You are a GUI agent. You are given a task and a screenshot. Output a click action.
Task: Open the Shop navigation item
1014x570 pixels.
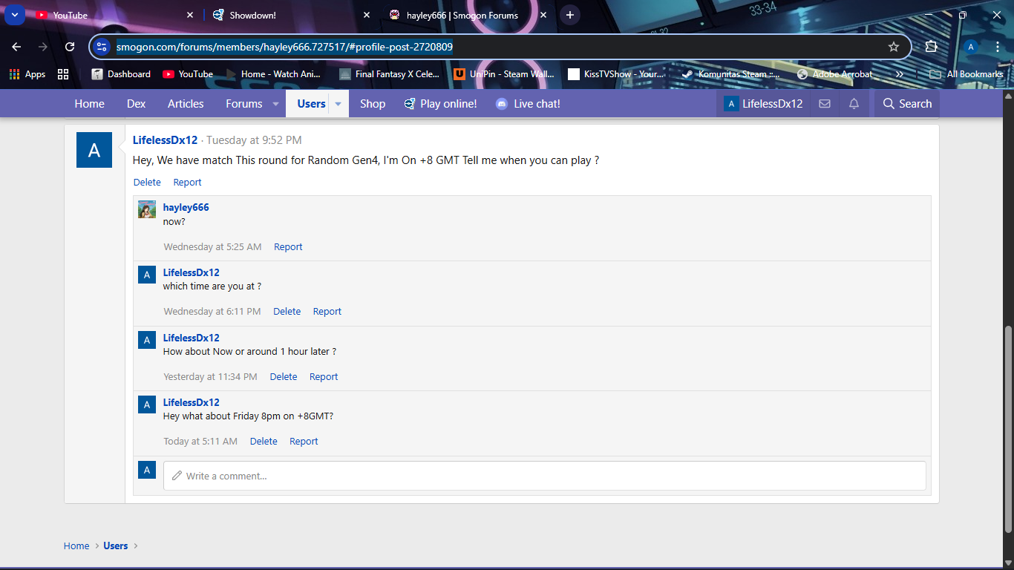373,104
